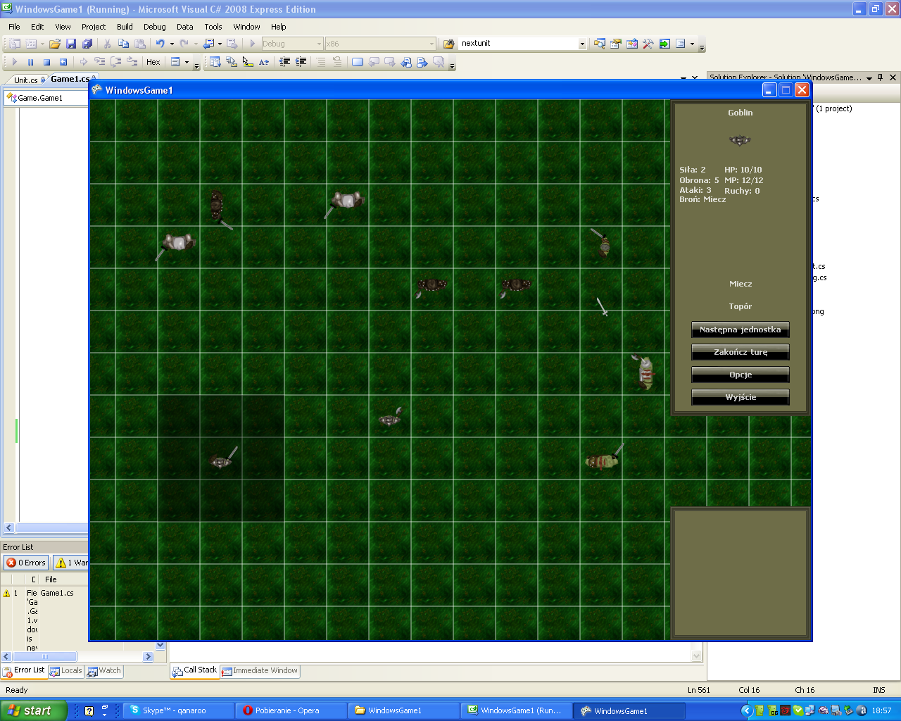The height and width of the screenshot is (721, 901).
Task: Open the nextunit find combo box dropdown
Action: pyautogui.click(x=582, y=44)
